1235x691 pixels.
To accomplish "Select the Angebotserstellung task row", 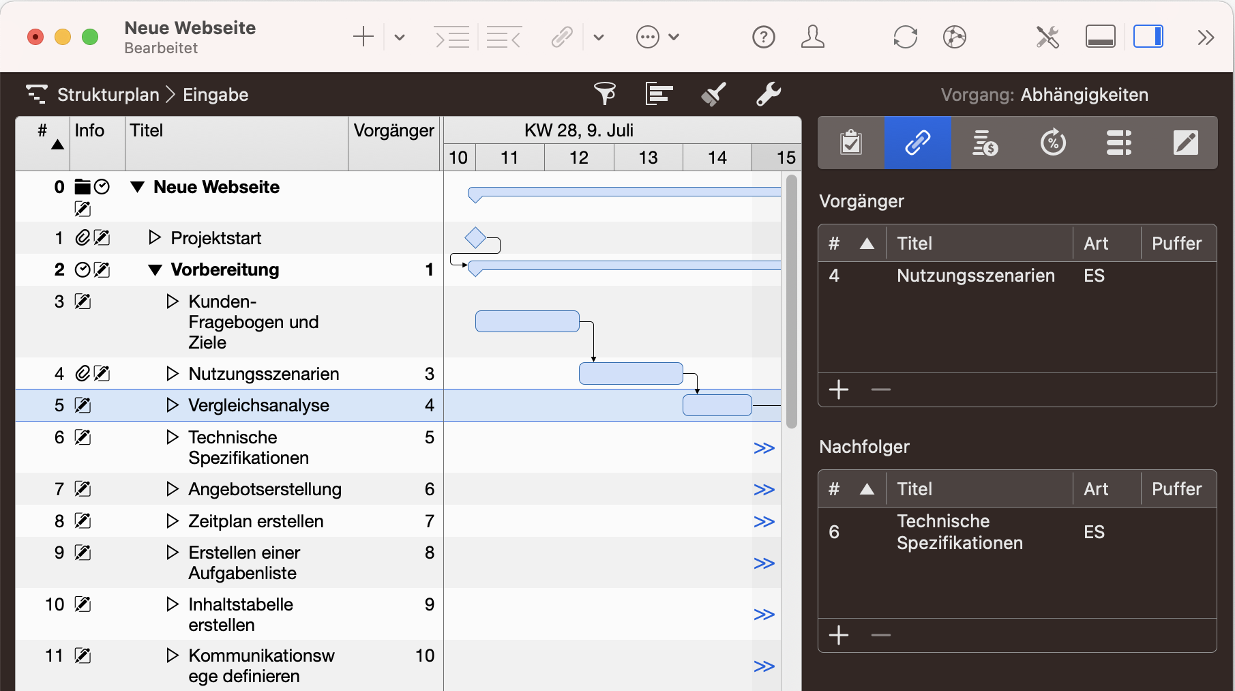I will click(x=265, y=489).
